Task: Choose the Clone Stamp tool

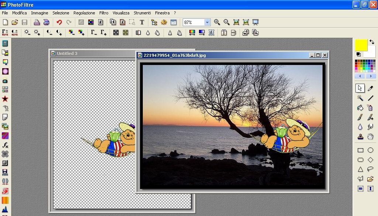Action: (x=360, y=137)
